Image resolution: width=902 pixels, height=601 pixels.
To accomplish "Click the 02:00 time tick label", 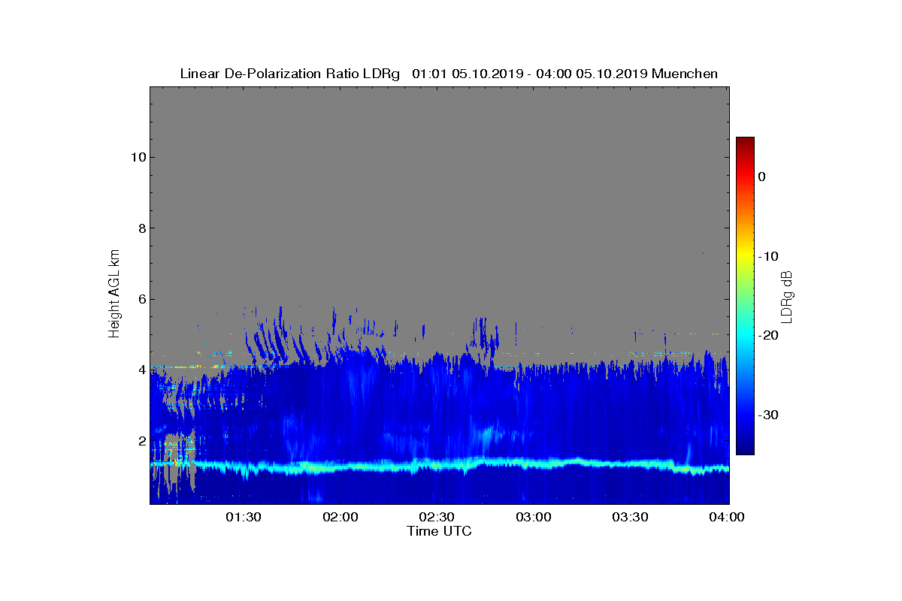I will [341, 517].
